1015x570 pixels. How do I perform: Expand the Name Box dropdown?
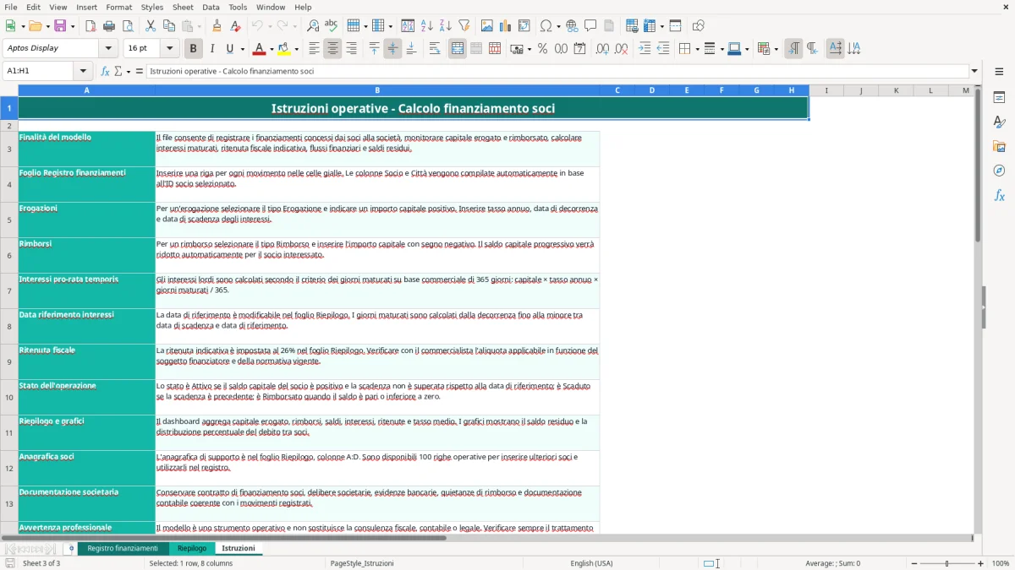coord(83,71)
